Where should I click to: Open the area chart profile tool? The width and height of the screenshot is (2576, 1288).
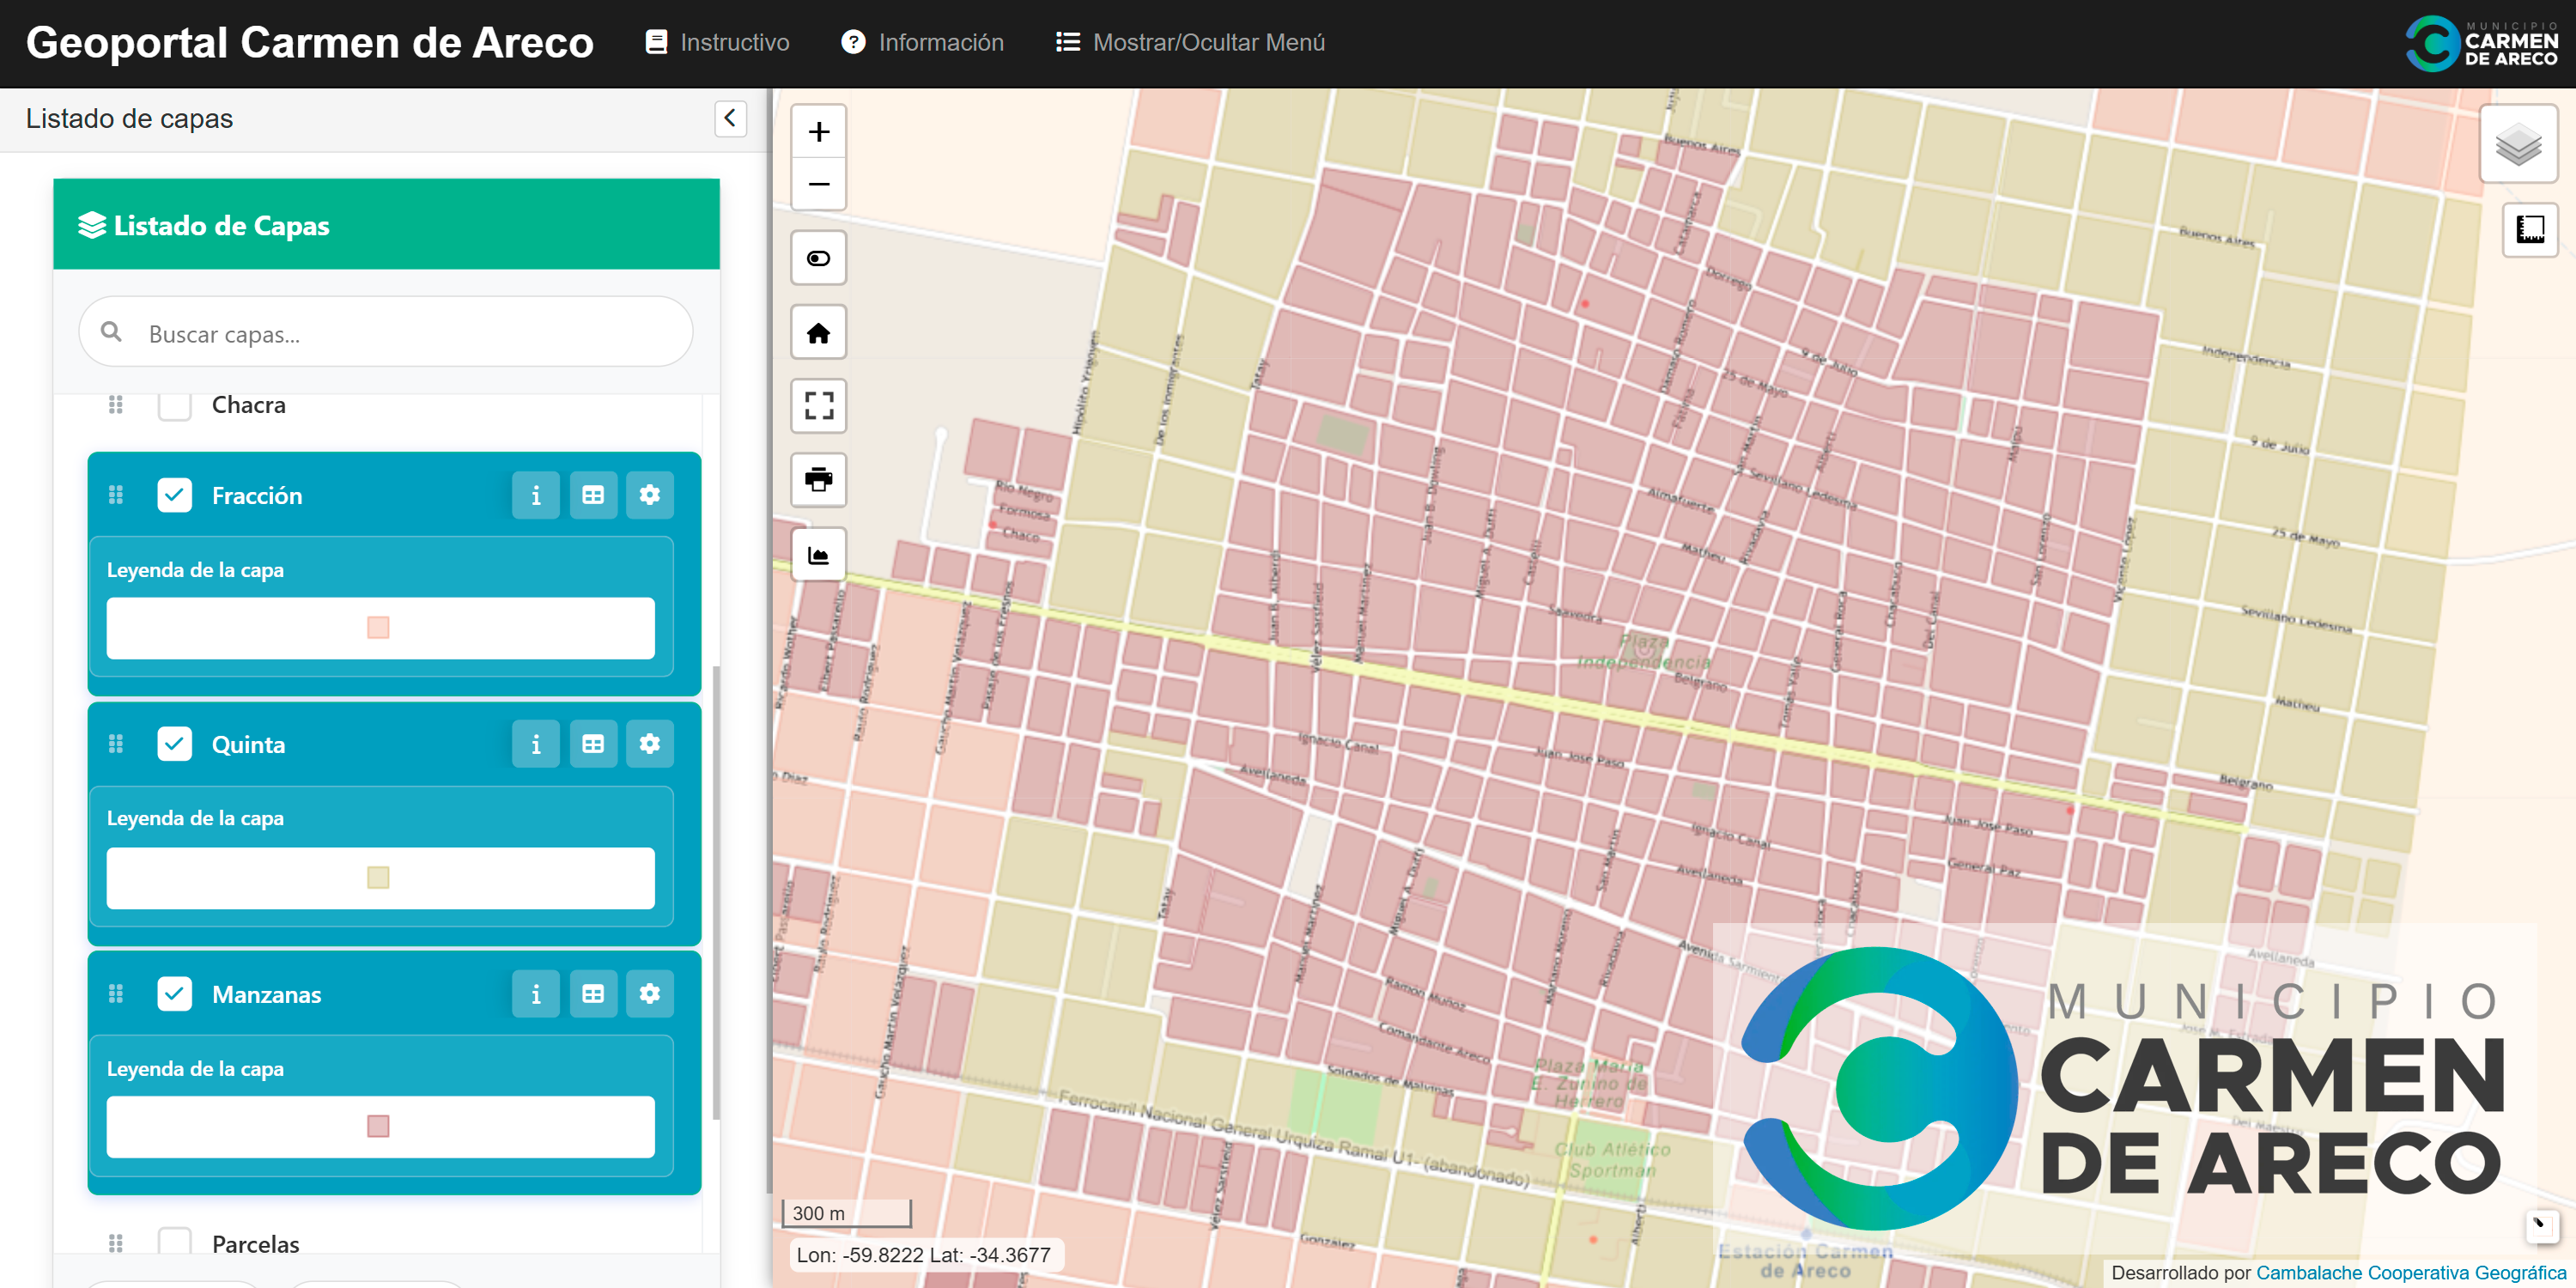point(818,555)
